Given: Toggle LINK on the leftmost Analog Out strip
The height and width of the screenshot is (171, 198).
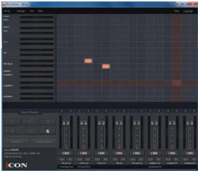Looking at the screenshot, I should tap(66, 153).
